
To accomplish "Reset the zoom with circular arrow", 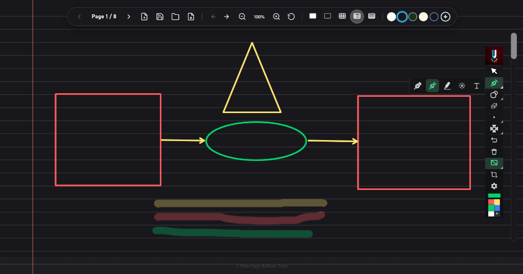I will tap(291, 17).
